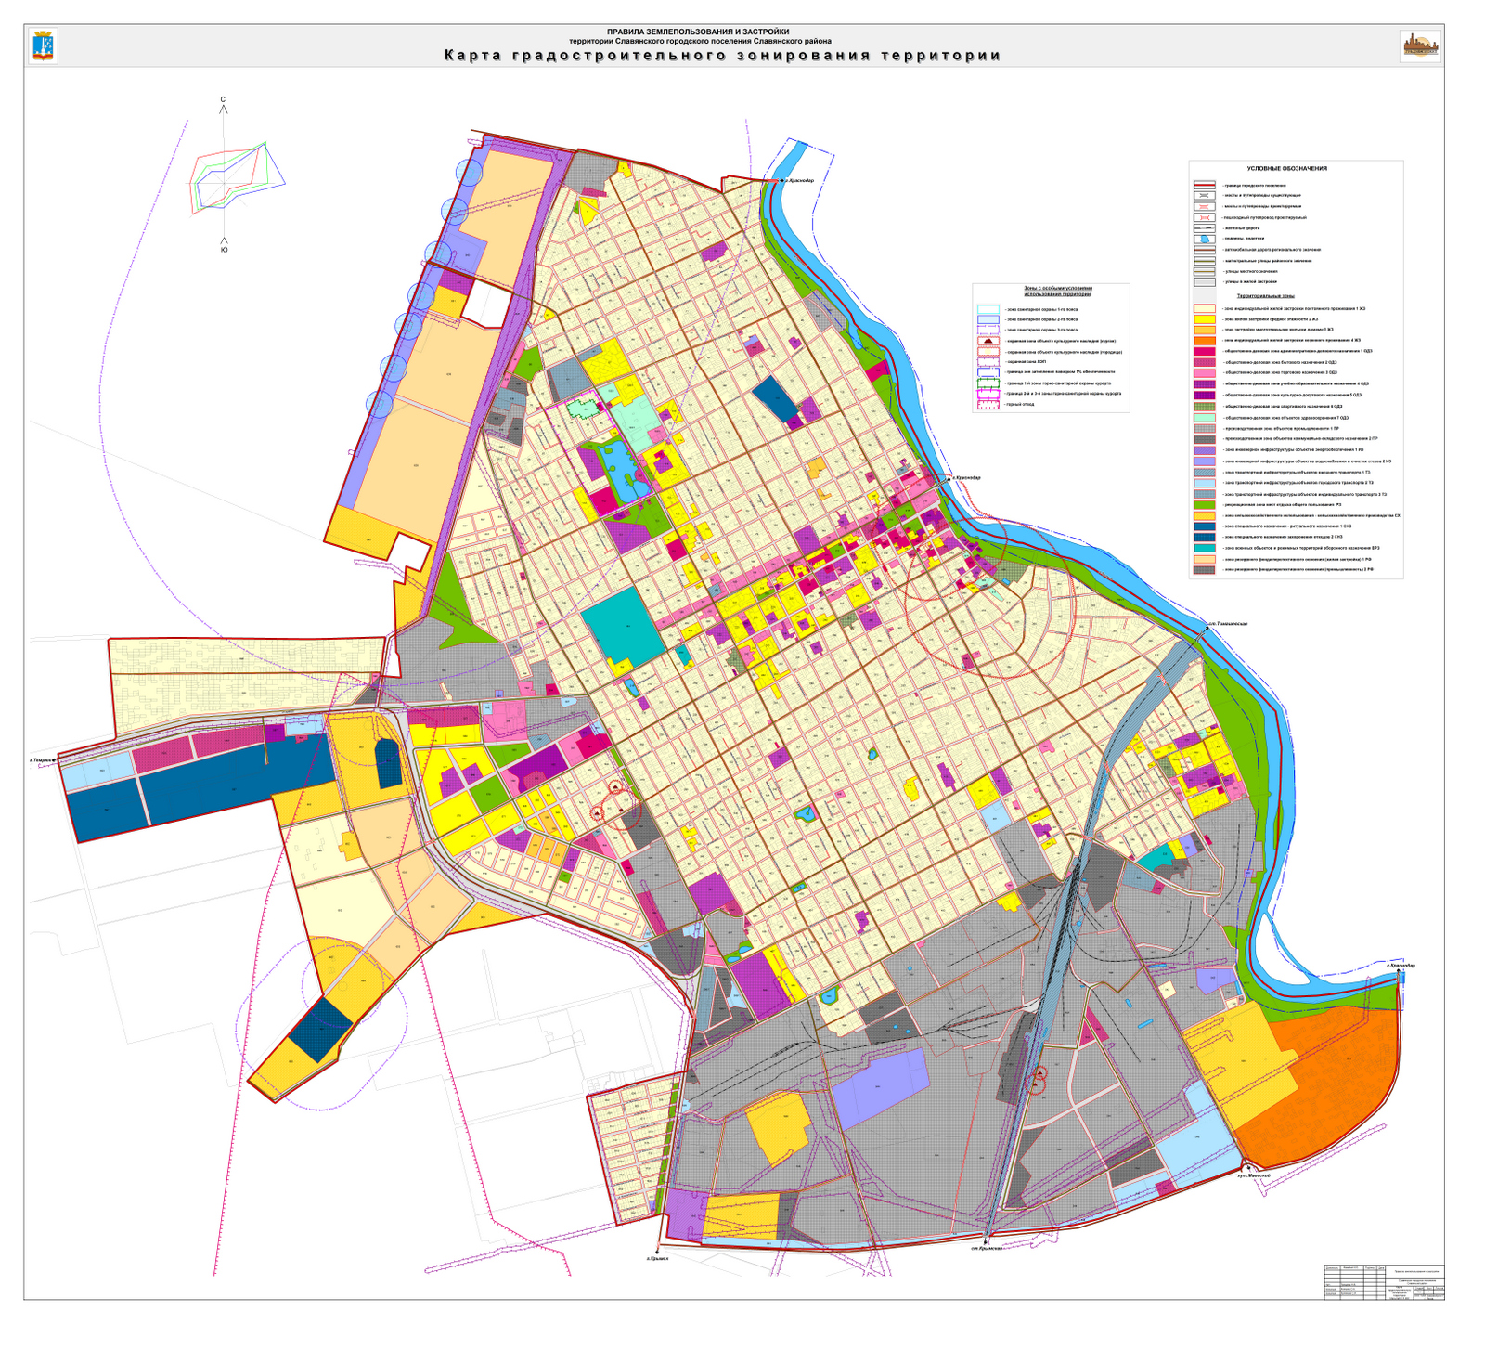Click the brown city skyline logo

tap(1420, 45)
